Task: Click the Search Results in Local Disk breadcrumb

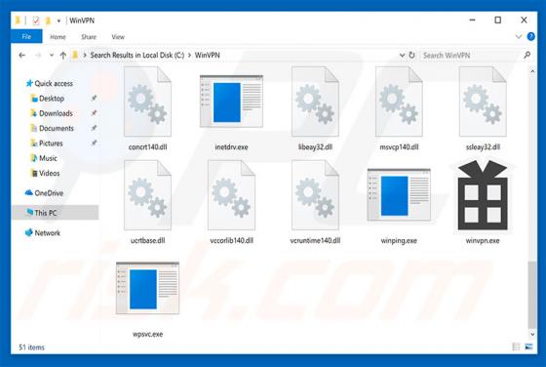Action: pyautogui.click(x=137, y=55)
